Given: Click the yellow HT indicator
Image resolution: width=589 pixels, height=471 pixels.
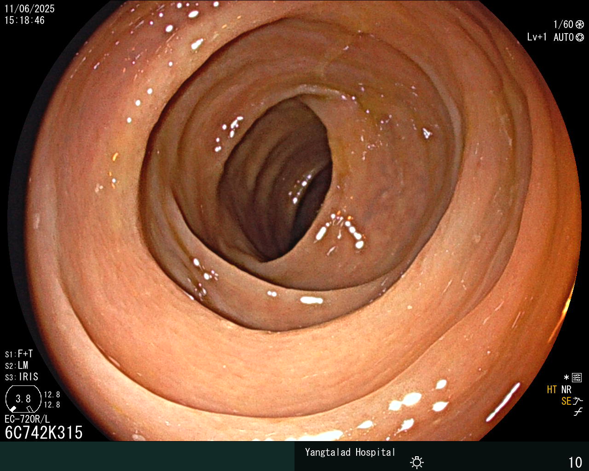Looking at the screenshot, I should tap(552, 390).
